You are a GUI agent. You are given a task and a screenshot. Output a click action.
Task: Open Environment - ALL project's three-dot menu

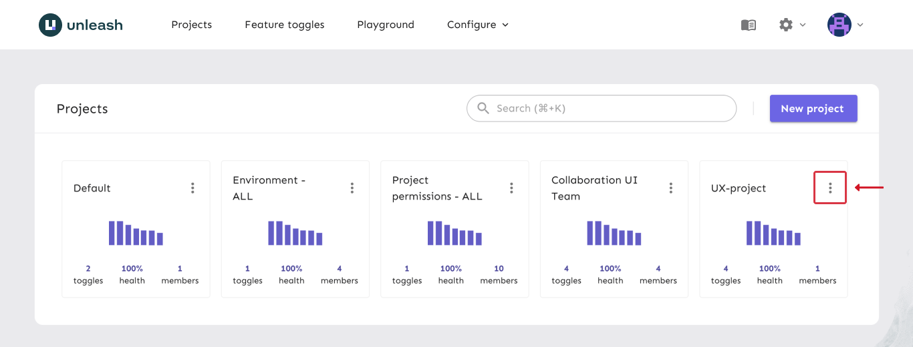352,188
